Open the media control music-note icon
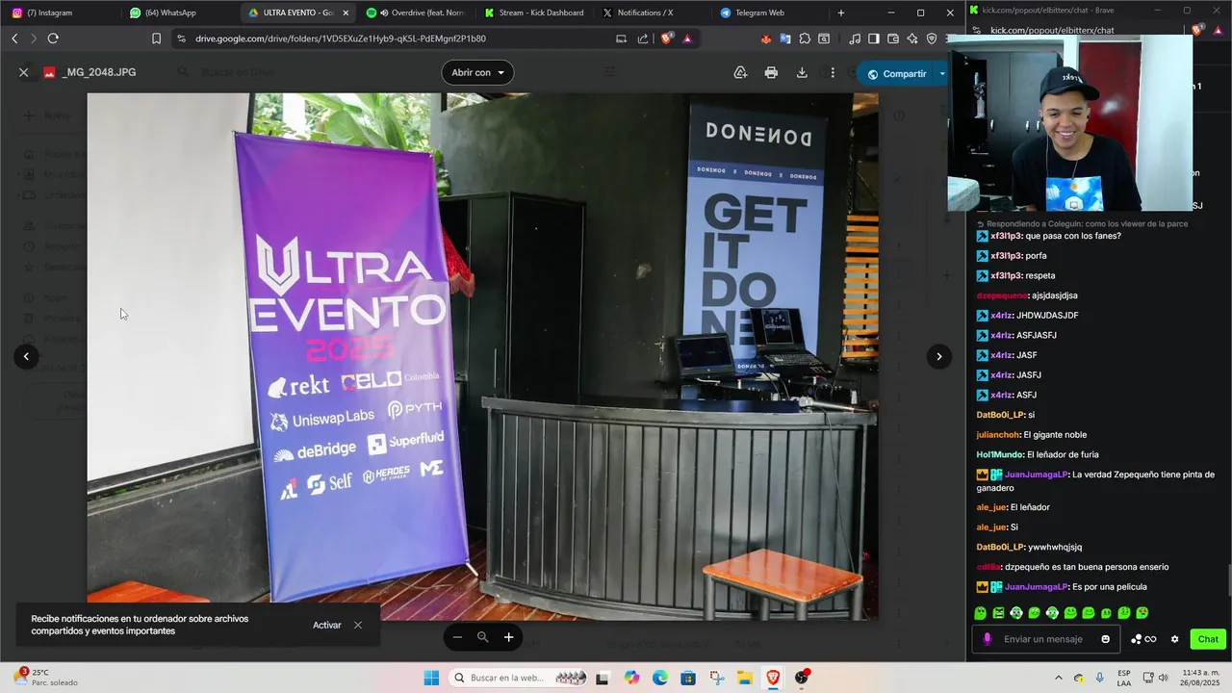 [x=855, y=38]
